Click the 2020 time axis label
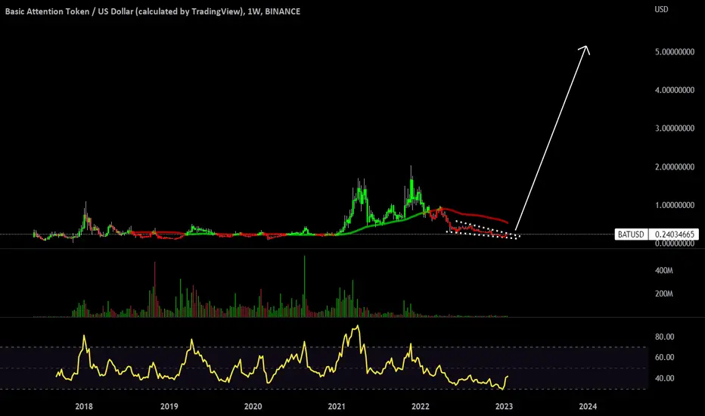The height and width of the screenshot is (416, 705). tap(253, 407)
